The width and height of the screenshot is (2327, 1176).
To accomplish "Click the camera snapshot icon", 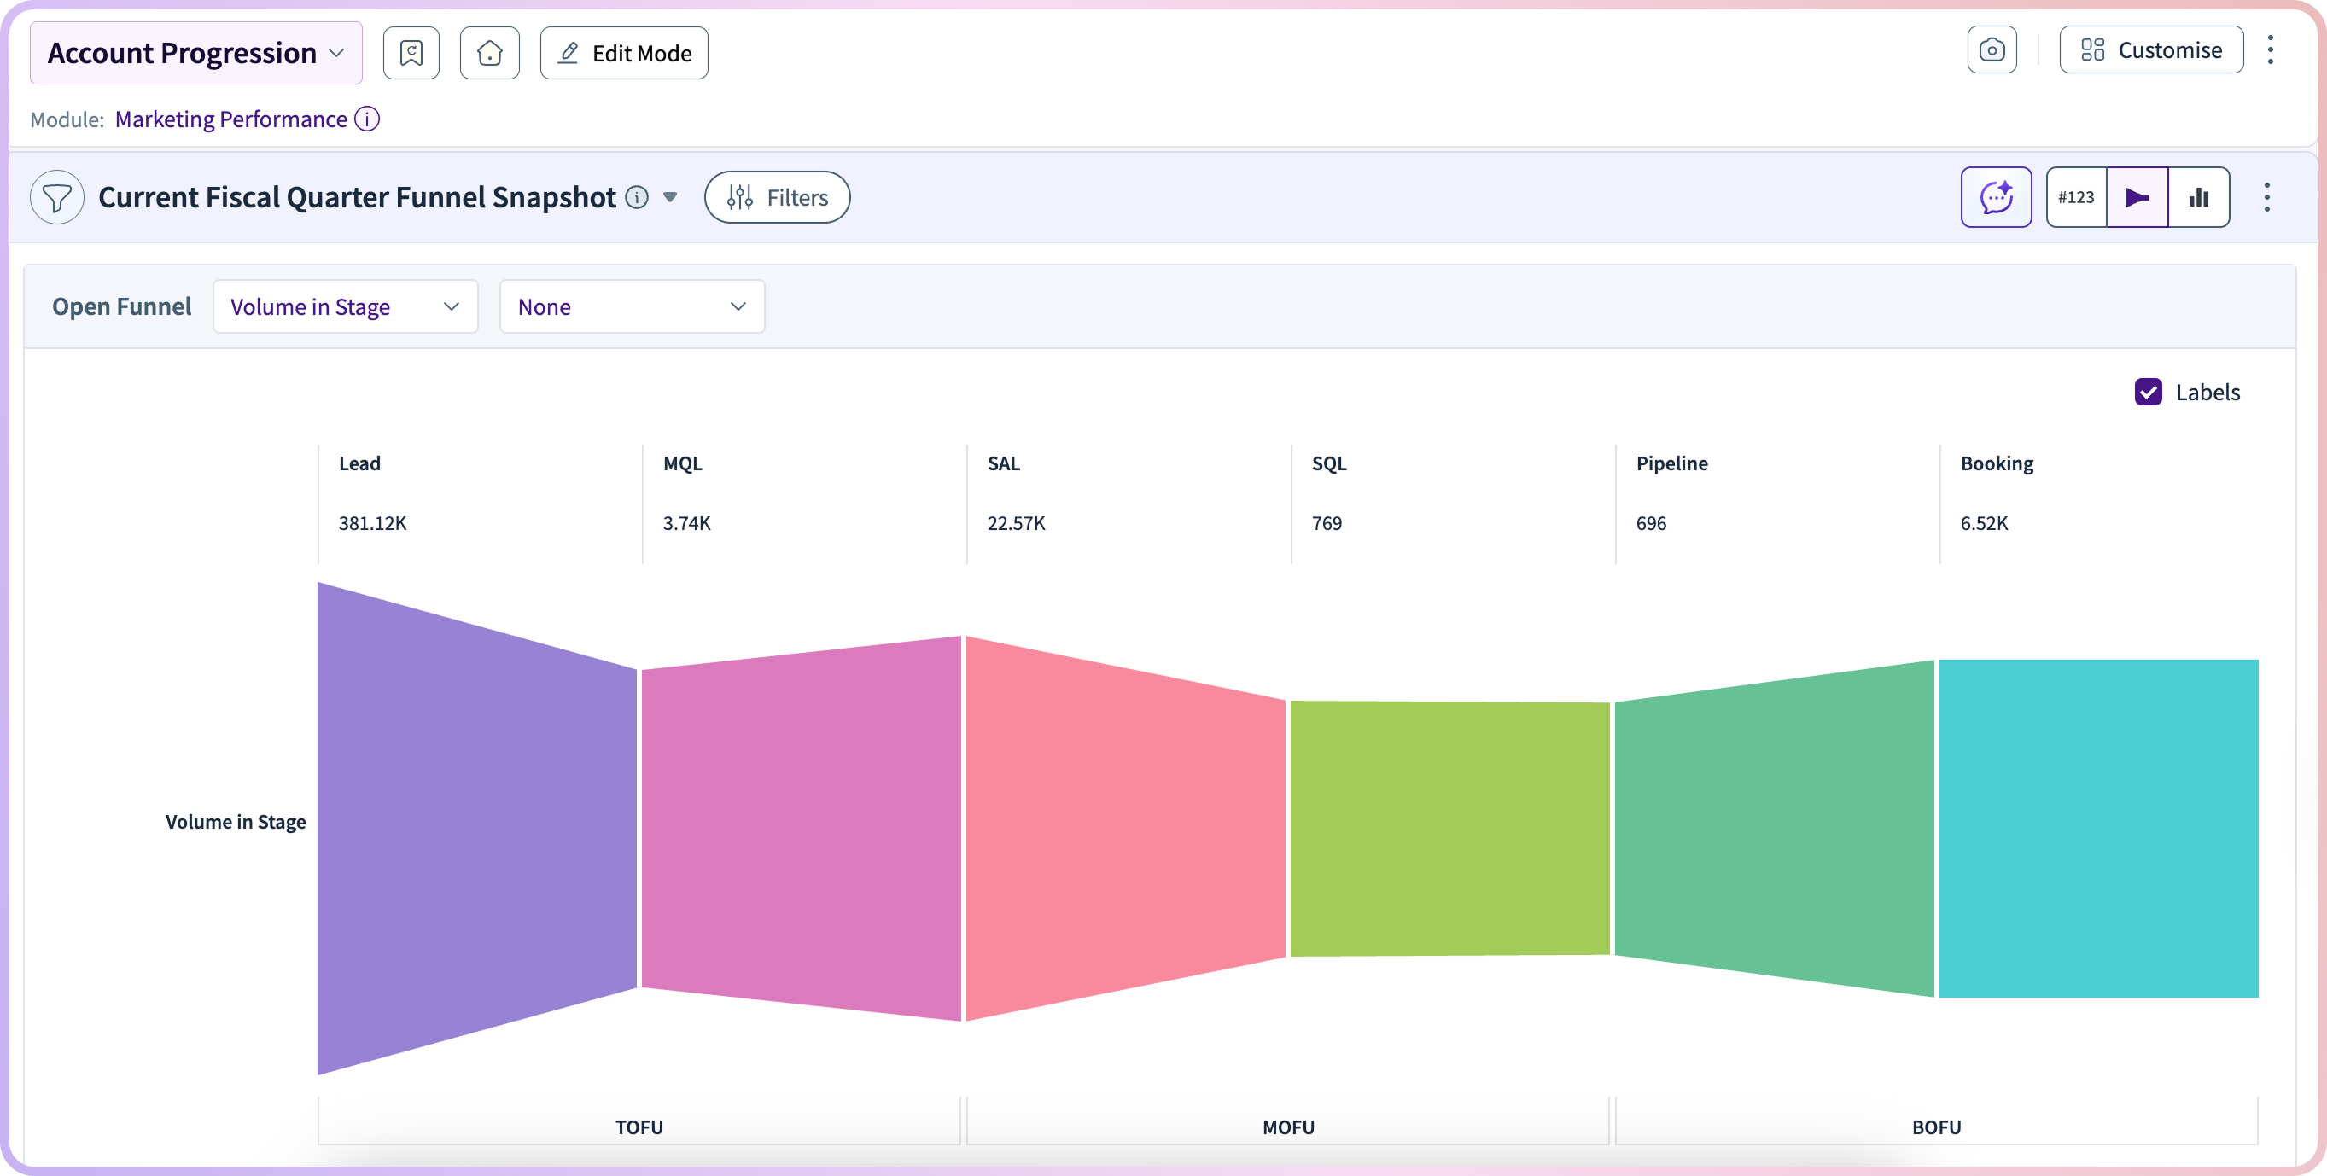I will click(x=1992, y=49).
